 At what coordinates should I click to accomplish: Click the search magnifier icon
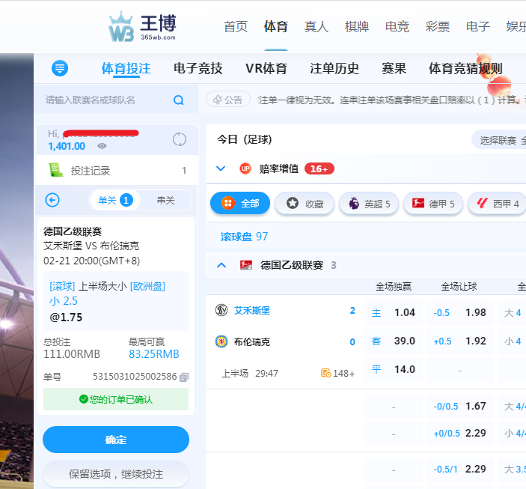(x=178, y=100)
